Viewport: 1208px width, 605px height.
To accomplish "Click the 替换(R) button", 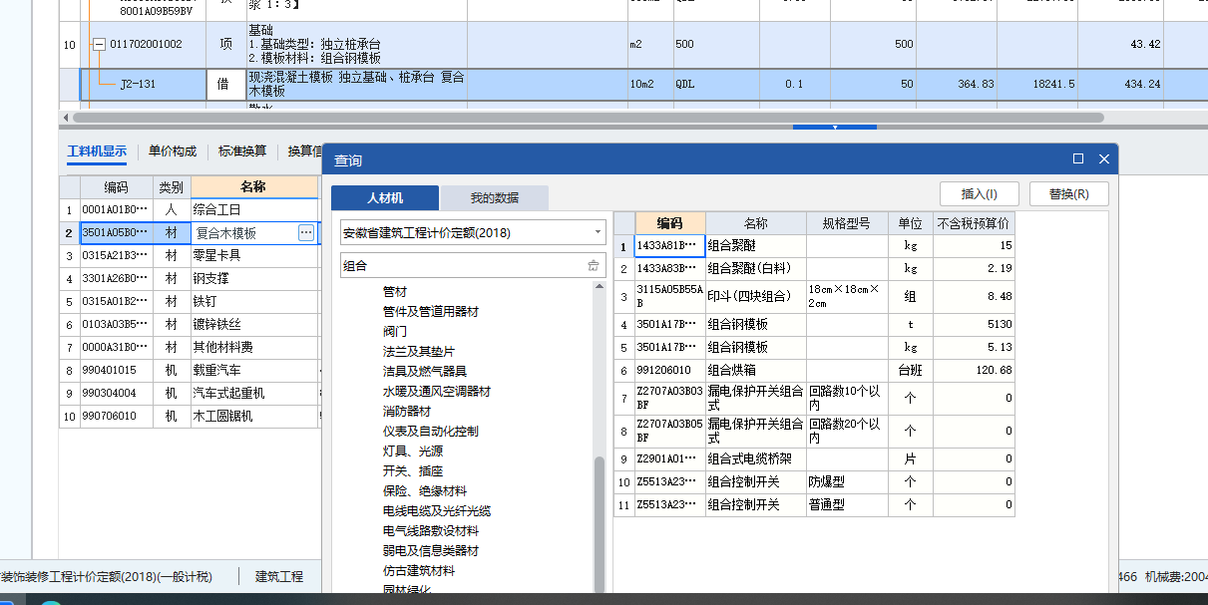I will pos(1068,193).
